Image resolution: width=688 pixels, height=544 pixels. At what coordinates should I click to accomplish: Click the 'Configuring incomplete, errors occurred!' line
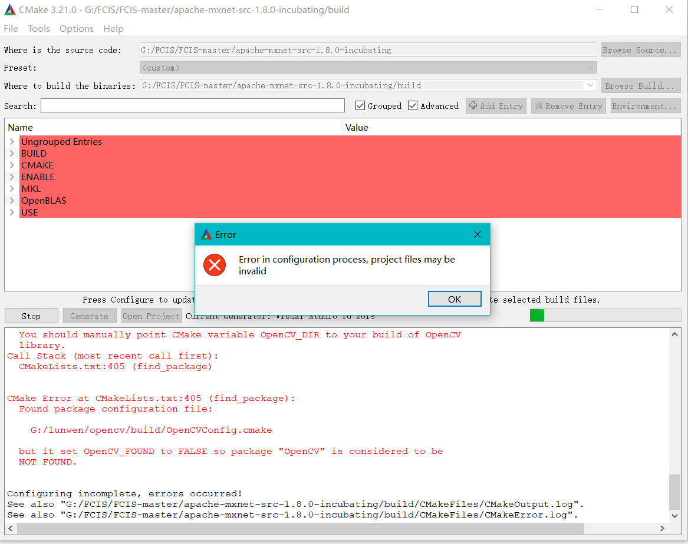(124, 493)
